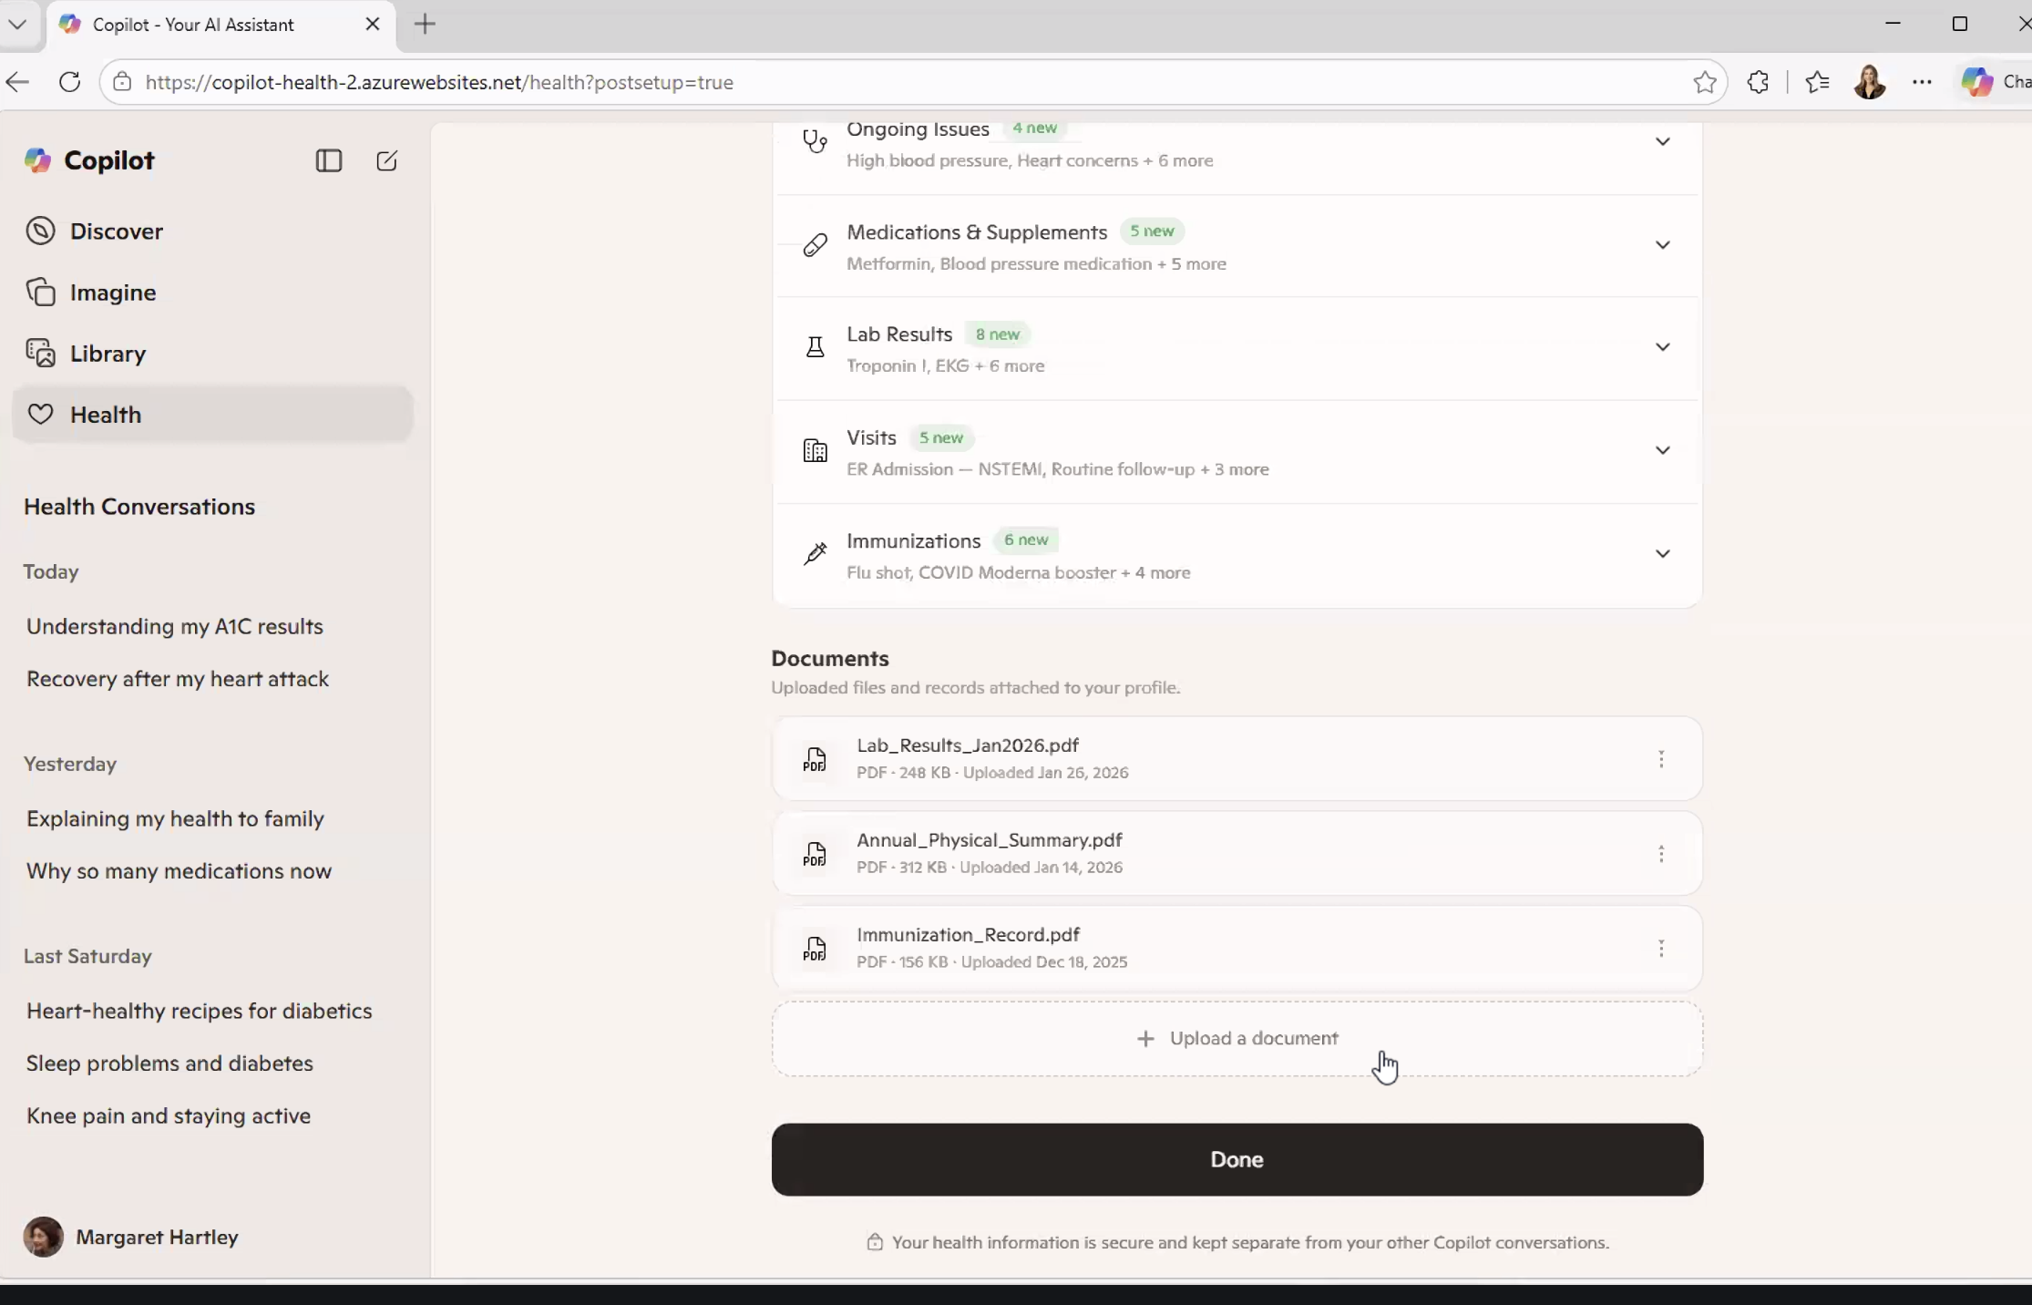The height and width of the screenshot is (1305, 2032).
Task: Expand the Ongoing Issues section
Action: click(x=1662, y=142)
